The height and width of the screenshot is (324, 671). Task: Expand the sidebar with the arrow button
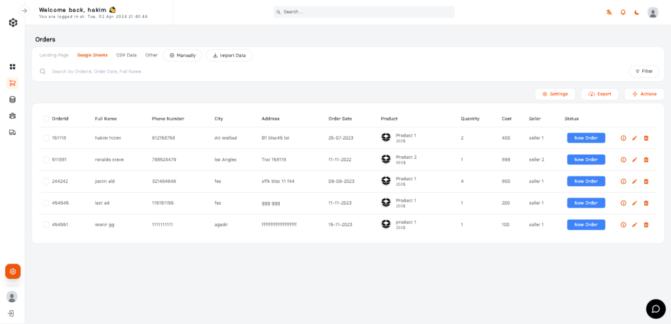pyautogui.click(x=24, y=10)
